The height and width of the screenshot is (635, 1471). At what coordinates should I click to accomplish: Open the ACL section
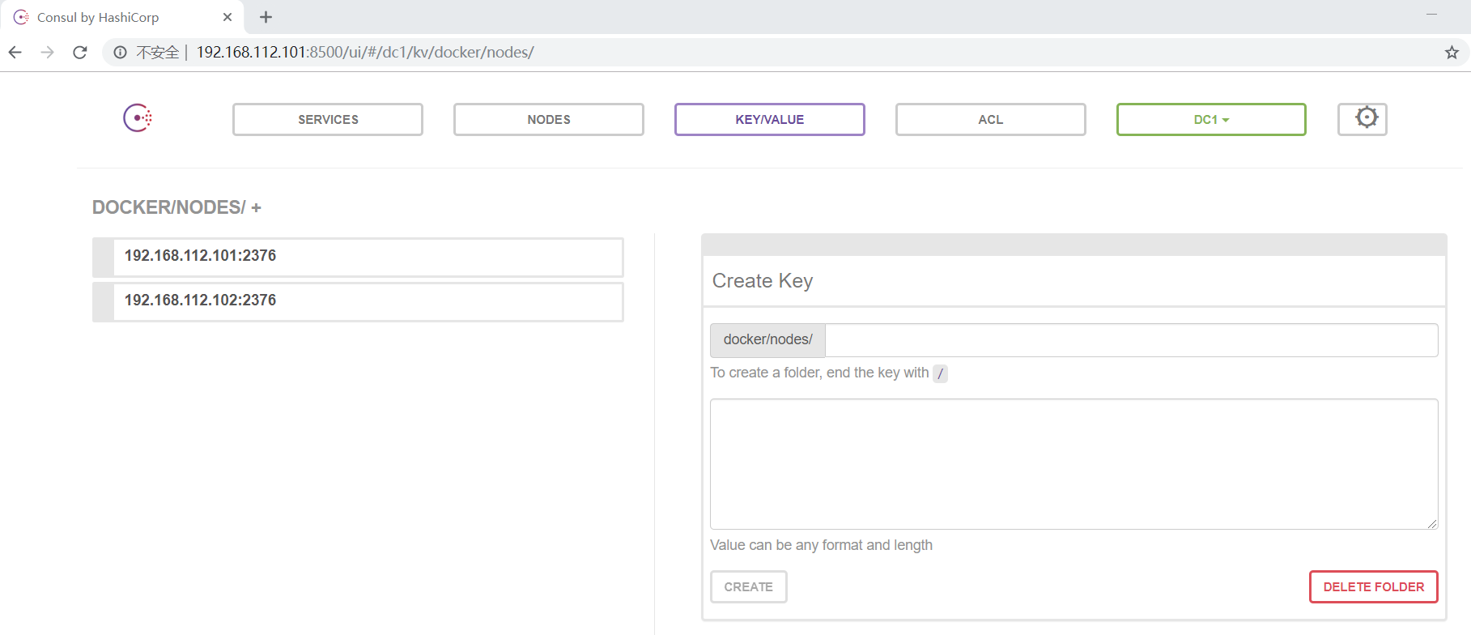[991, 119]
